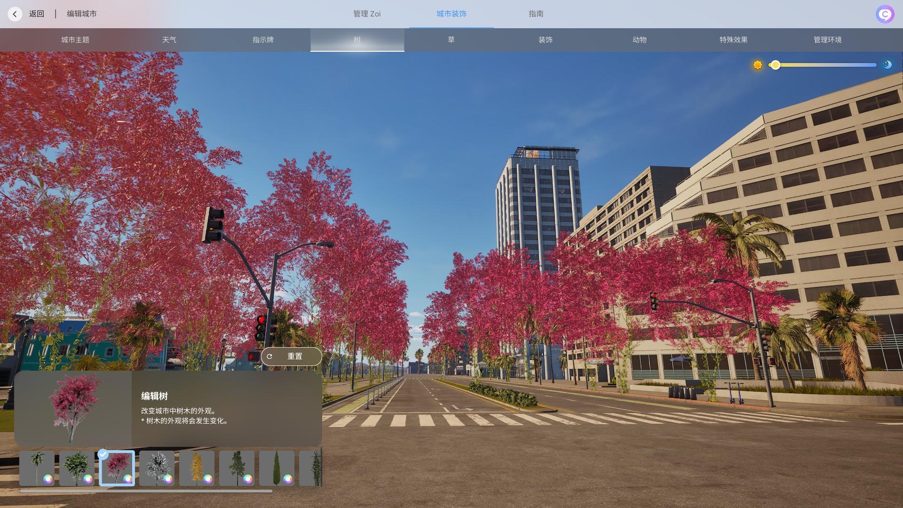903x508 pixels.
Task: Open color wheel on yellow tree thumbnail
Action: [x=208, y=479]
